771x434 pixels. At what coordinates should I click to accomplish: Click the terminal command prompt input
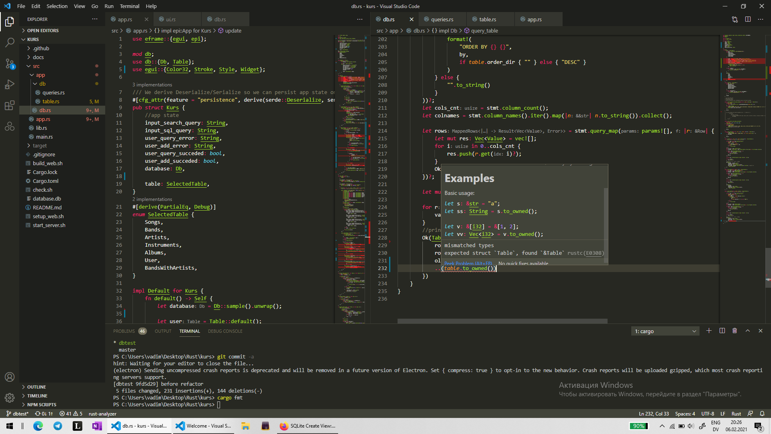pos(219,404)
